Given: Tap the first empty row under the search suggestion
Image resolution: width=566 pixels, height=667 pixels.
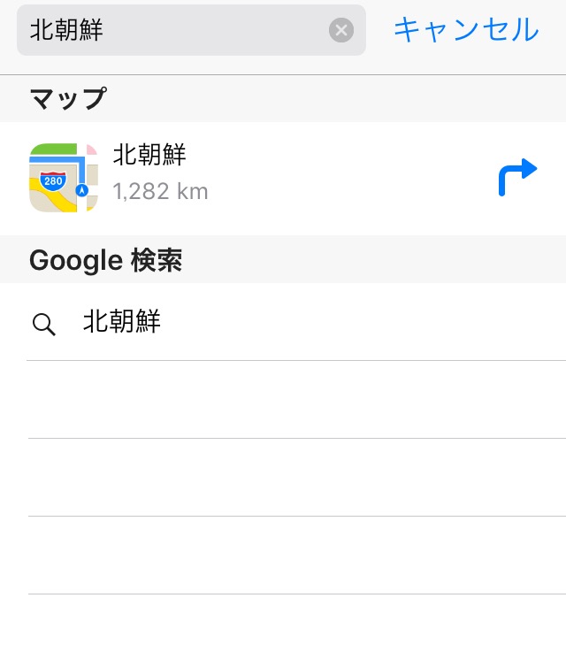Looking at the screenshot, I should 297,400.
